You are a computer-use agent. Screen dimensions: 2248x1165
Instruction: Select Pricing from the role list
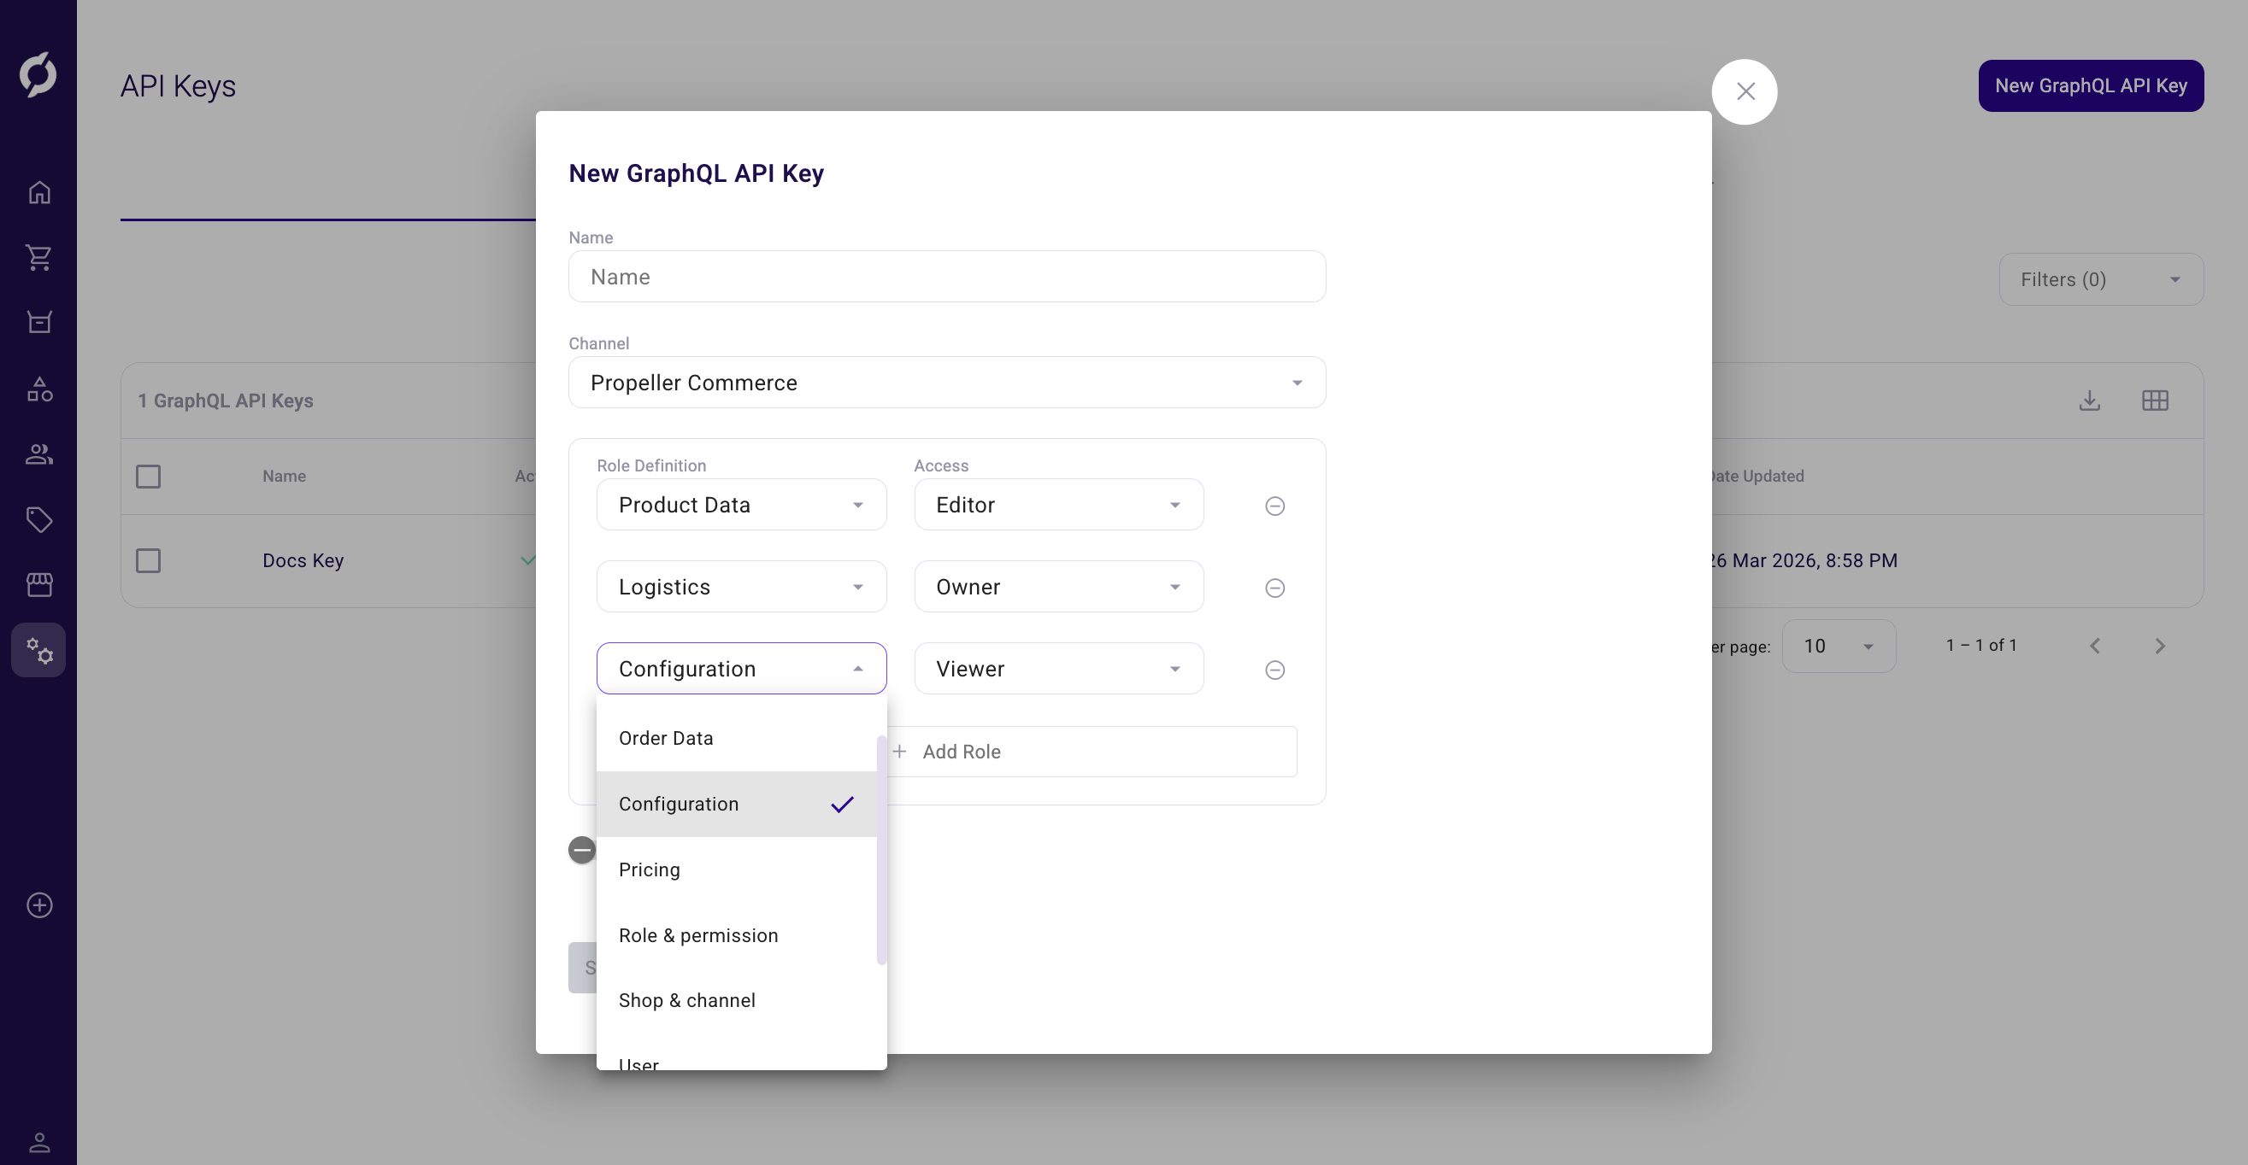click(x=650, y=869)
